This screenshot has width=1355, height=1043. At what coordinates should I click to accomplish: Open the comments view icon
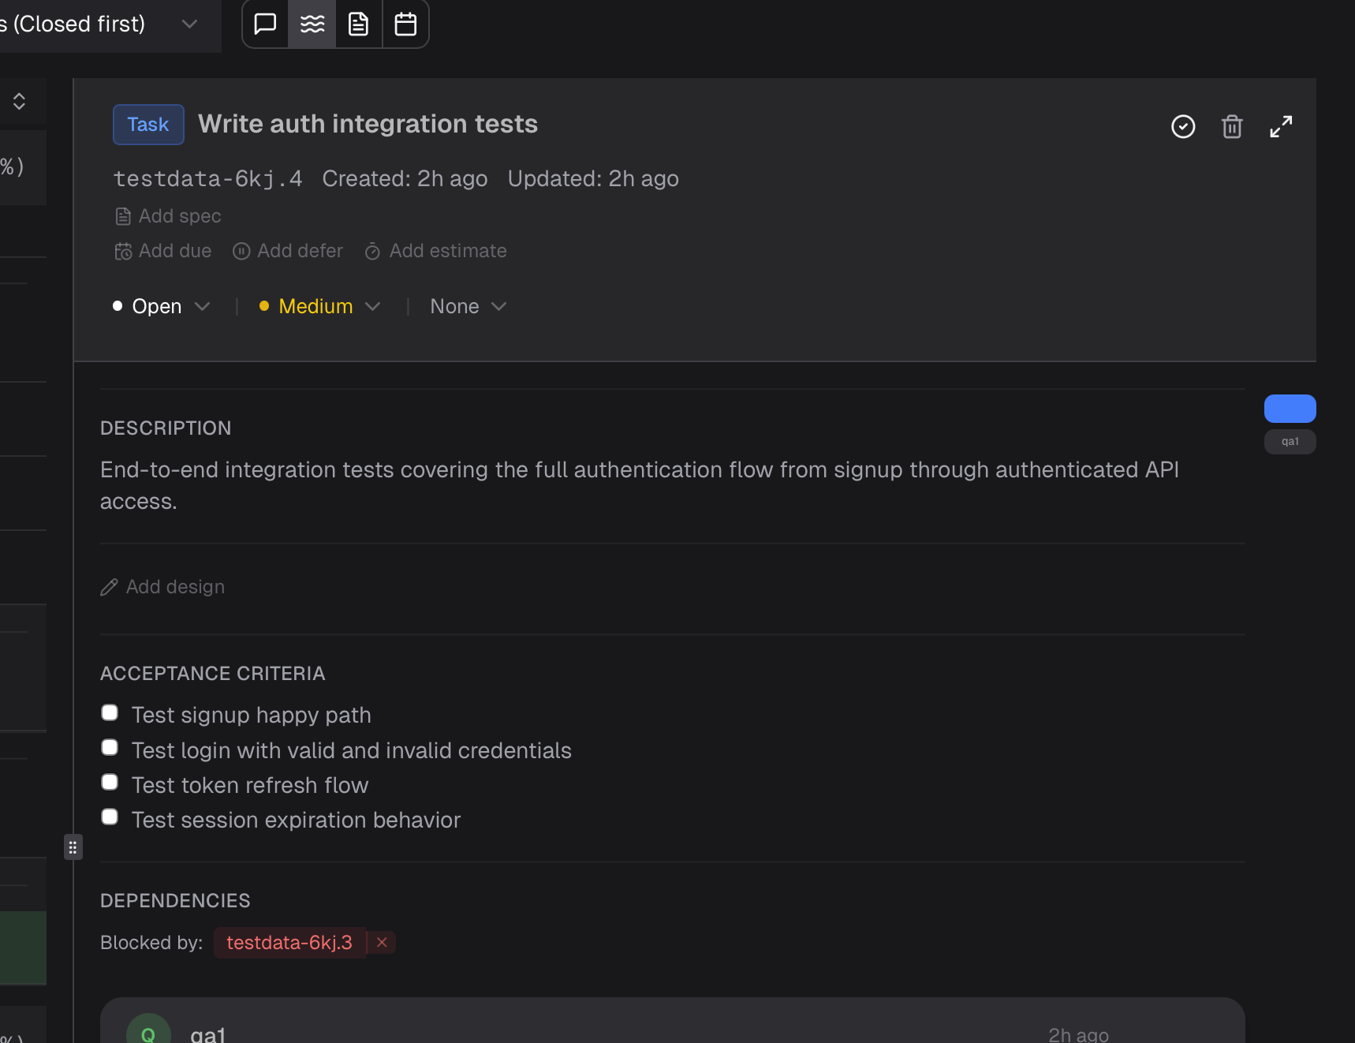(264, 24)
